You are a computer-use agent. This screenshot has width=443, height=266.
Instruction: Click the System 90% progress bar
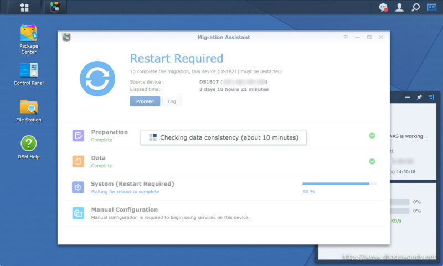[339, 183]
